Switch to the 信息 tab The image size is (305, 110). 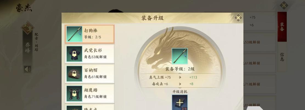282,57
